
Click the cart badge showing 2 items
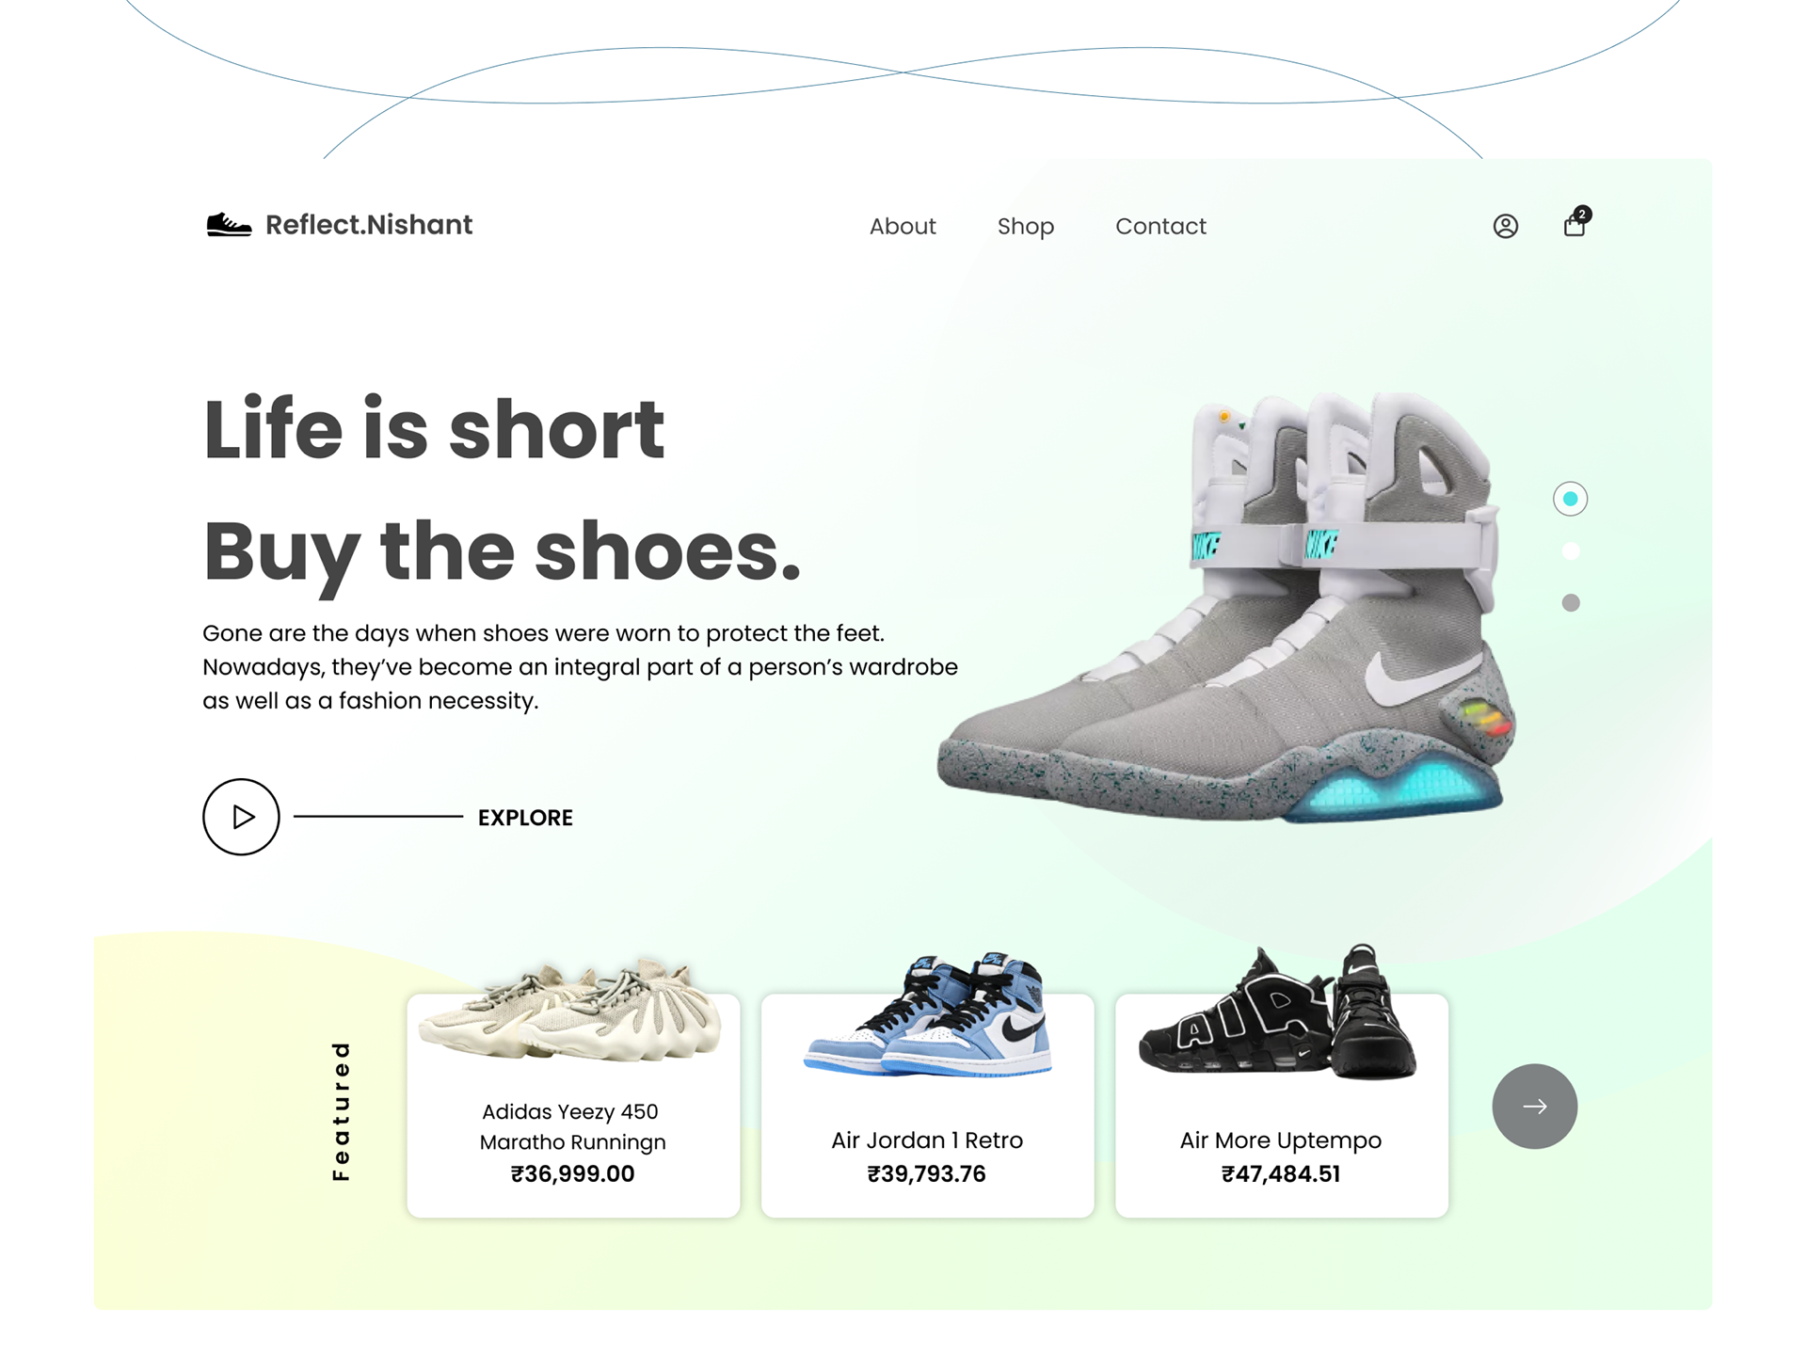(x=1583, y=214)
